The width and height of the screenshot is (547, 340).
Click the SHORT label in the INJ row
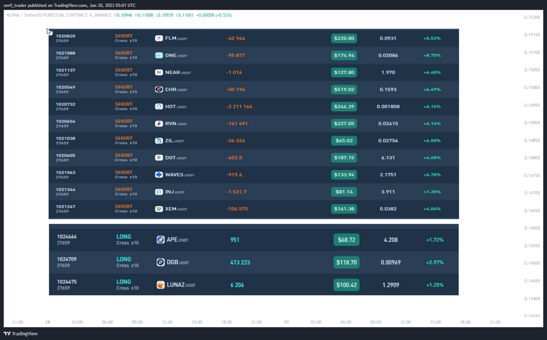coord(124,189)
